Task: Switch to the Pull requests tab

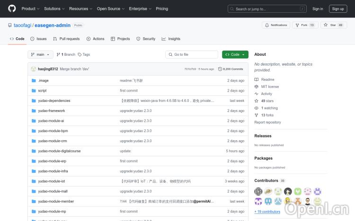Action: (x=66, y=39)
